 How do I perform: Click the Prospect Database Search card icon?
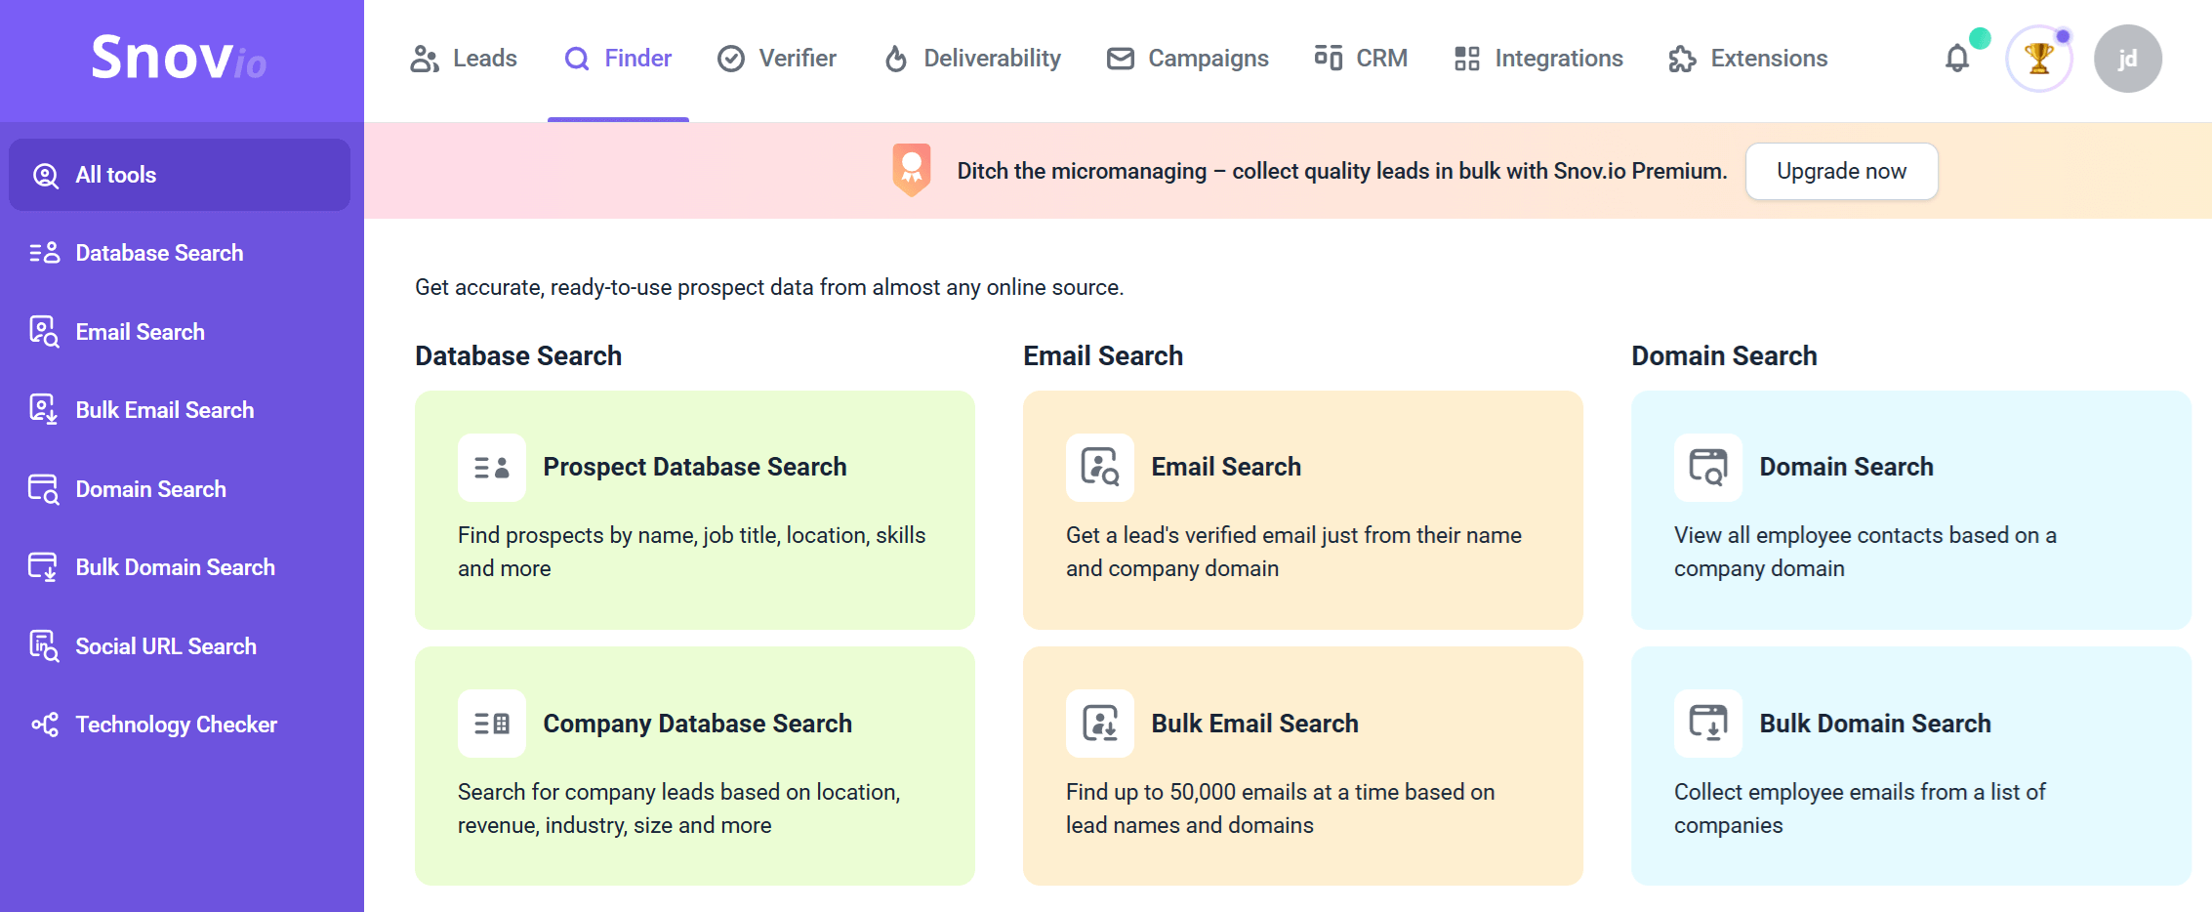pos(492,468)
